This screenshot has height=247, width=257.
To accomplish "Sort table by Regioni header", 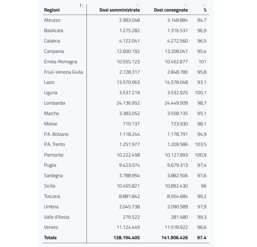I will coord(52,10).
